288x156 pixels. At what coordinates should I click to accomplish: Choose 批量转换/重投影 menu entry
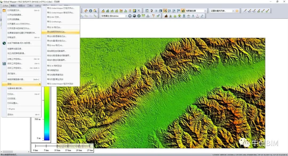(x=21, y=88)
